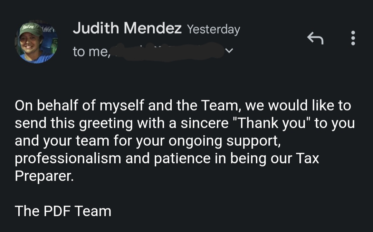Click the "The PDF Team" signature
373x232 pixels.
tap(63, 211)
